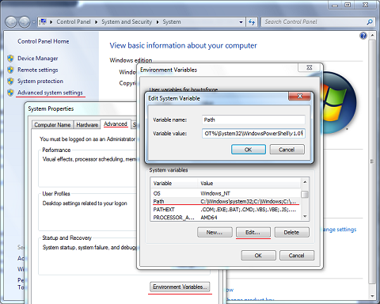Click the Change settings link
The height and width of the screenshot is (304, 380).
pos(340,230)
